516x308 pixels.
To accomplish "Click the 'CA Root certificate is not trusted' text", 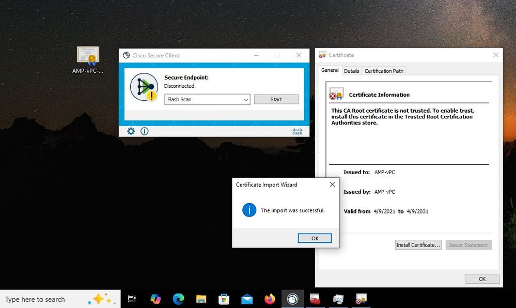I will coord(402,117).
